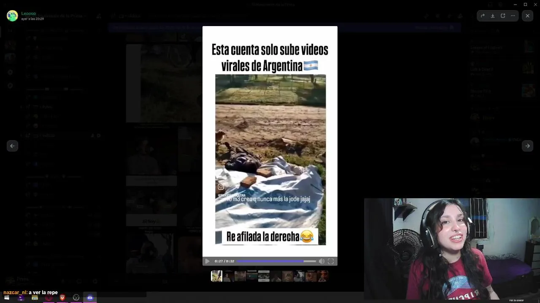Select the second thumbnail in the media strip
The image size is (540, 303).
tap(228, 276)
